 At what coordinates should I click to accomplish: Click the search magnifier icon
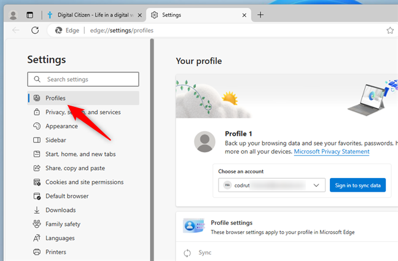(37, 79)
